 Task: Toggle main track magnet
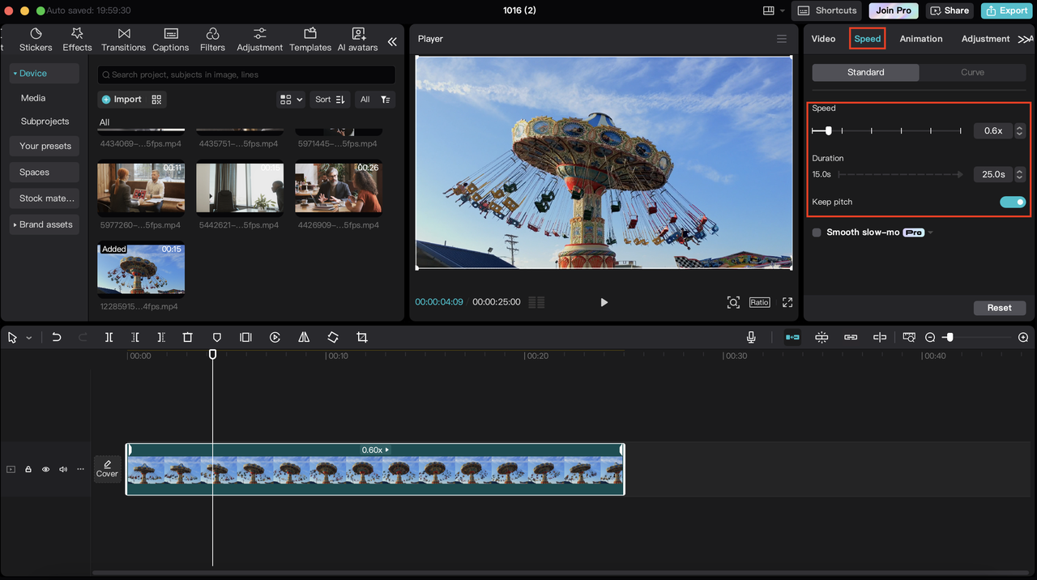(792, 337)
